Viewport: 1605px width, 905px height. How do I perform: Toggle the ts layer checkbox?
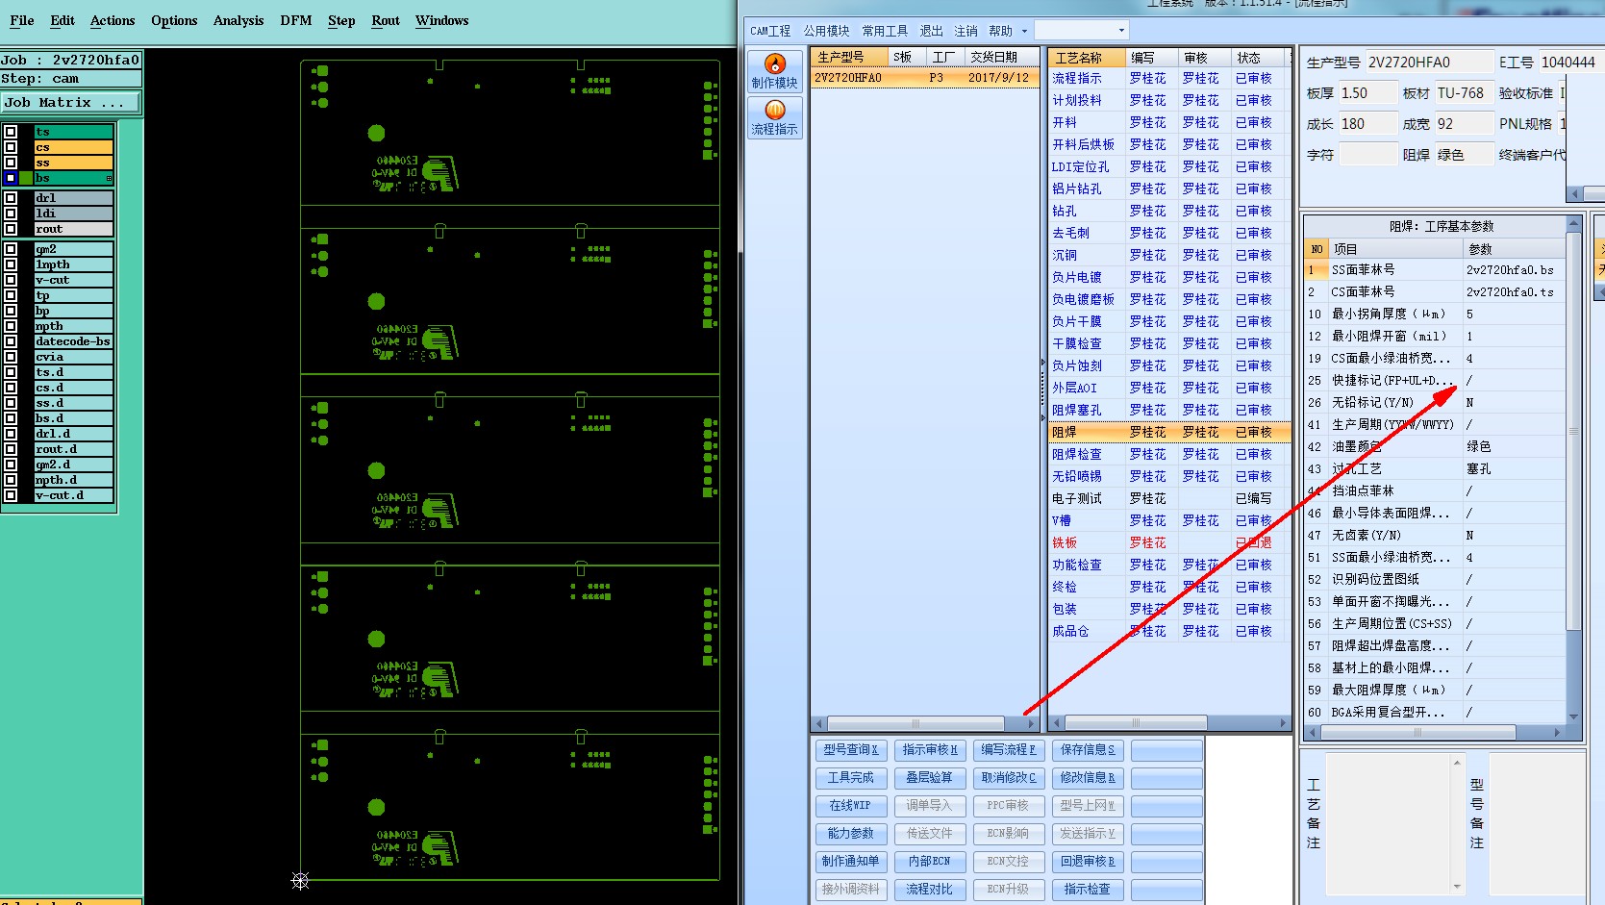[x=11, y=132]
